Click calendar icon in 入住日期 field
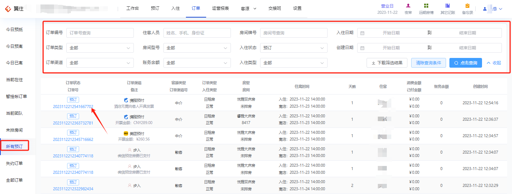Screen dimensions: 512x194 (362, 33)
